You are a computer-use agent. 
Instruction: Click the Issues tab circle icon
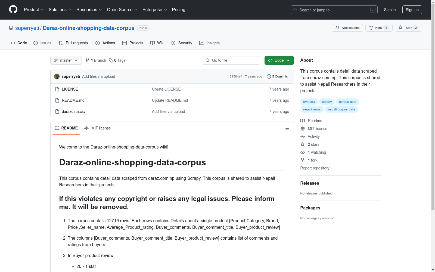pyautogui.click(x=36, y=43)
